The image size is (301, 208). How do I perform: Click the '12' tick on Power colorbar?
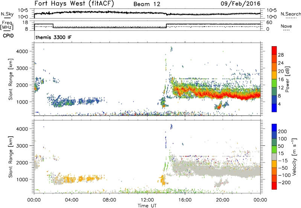pos(281,88)
